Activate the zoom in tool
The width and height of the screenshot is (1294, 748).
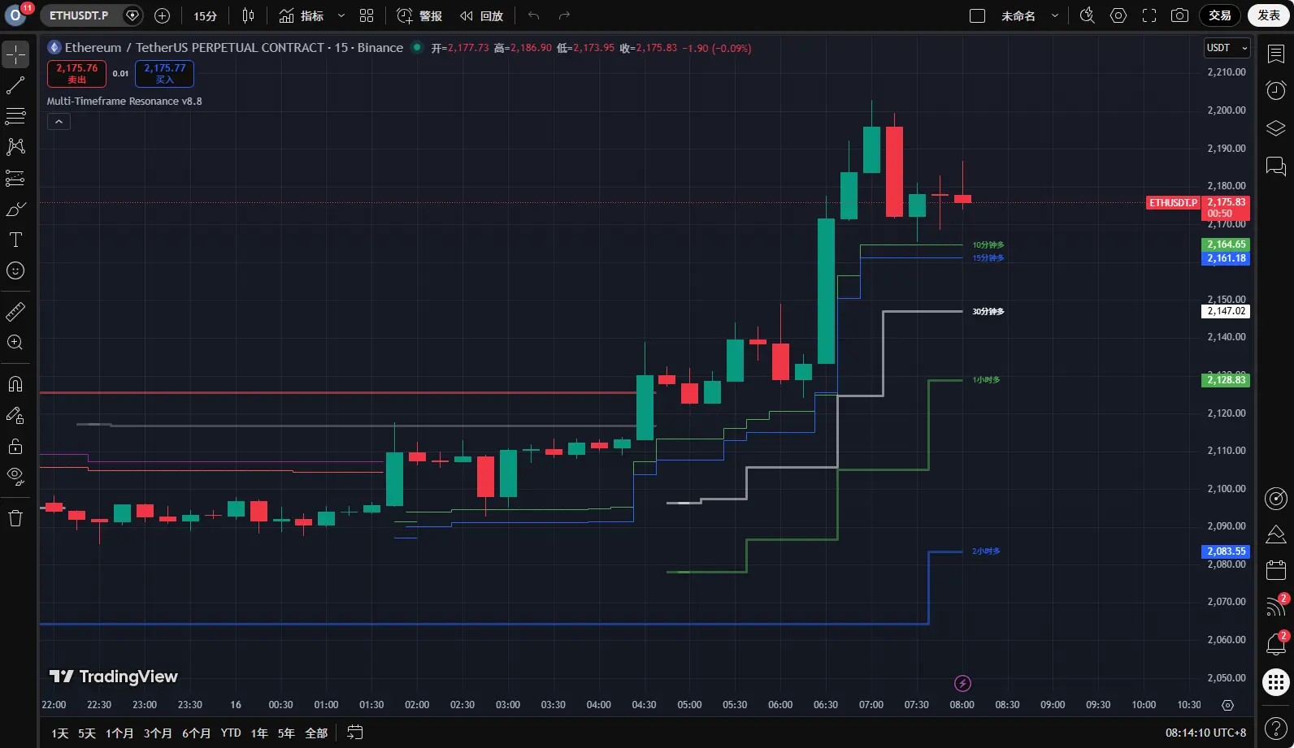(15, 342)
